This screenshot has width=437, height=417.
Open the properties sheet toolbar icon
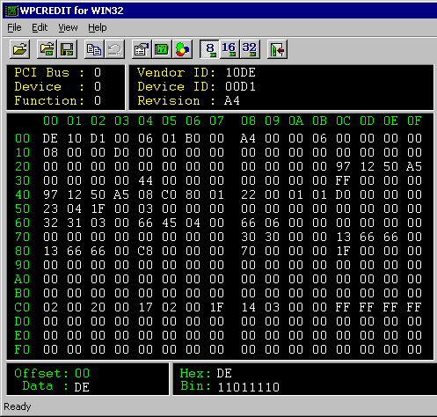pyautogui.click(x=142, y=49)
